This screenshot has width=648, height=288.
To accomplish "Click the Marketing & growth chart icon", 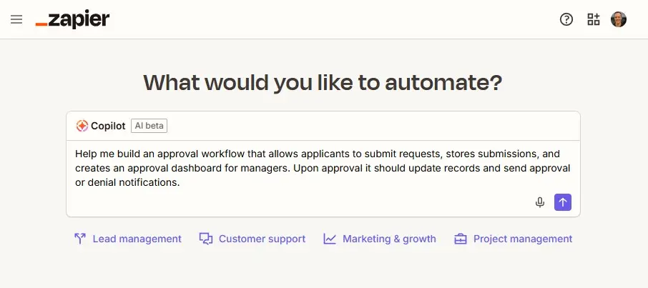I will click(330, 239).
